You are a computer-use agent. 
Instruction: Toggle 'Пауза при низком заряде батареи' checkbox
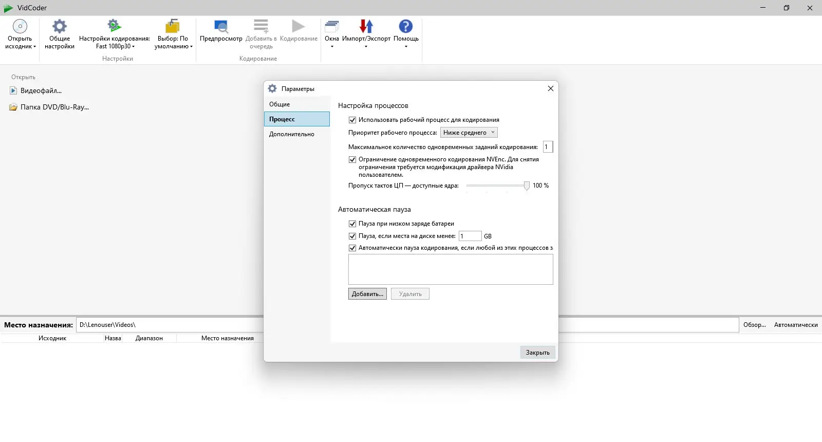[352, 224]
